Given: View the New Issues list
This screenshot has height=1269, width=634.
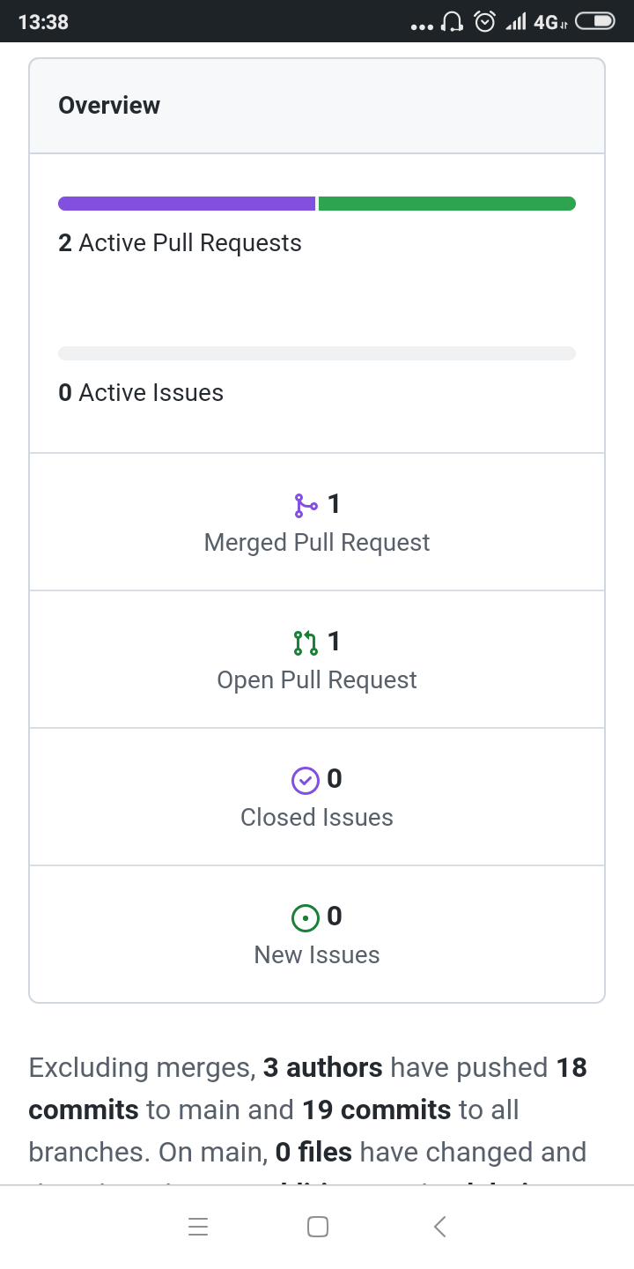Looking at the screenshot, I should 317,954.
